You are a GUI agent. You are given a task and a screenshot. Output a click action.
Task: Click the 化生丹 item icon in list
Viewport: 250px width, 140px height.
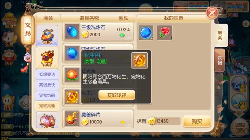coord(72,97)
